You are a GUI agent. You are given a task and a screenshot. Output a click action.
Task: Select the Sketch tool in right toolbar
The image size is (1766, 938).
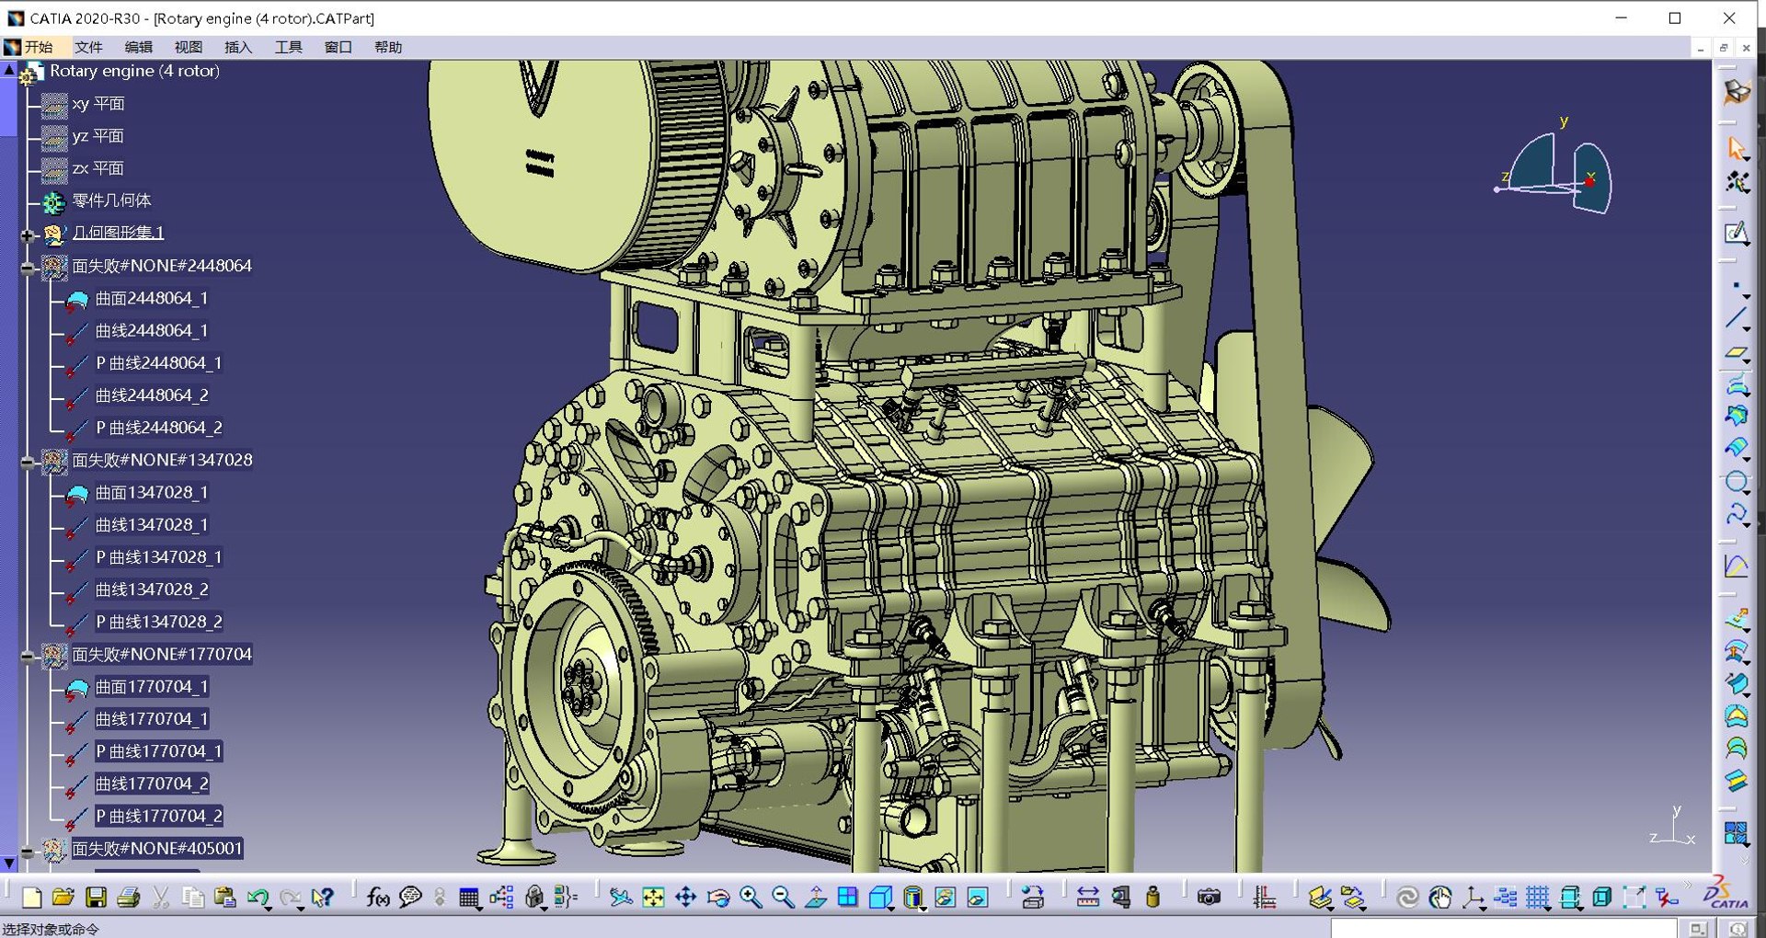pos(1736,233)
